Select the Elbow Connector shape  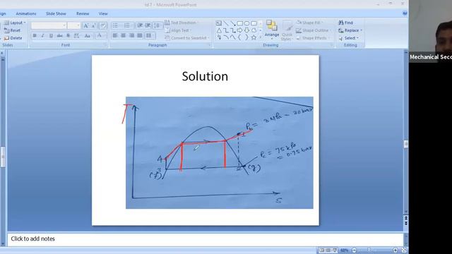(226, 30)
